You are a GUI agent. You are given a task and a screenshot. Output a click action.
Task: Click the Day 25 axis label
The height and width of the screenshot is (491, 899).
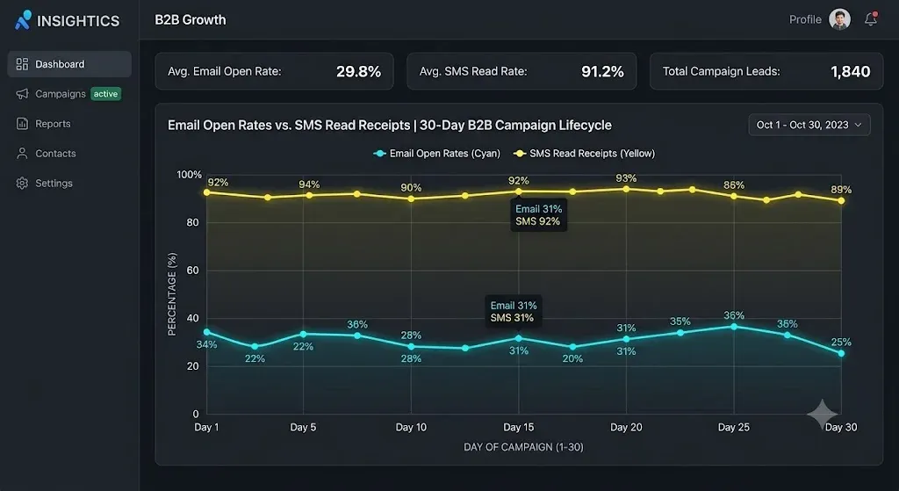point(734,427)
